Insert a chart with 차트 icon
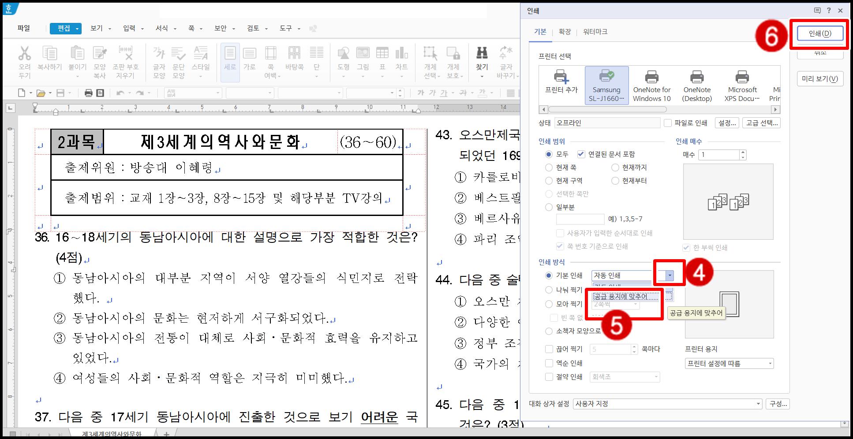The height and width of the screenshot is (439, 853). pyautogui.click(x=402, y=53)
